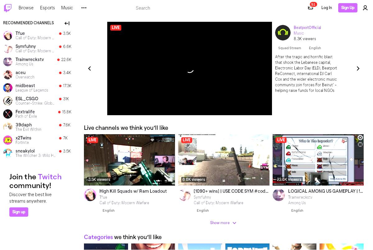Open LOGICAL AMONG US GAMEPLAY title
The image size is (373, 250).
pos(325,191)
